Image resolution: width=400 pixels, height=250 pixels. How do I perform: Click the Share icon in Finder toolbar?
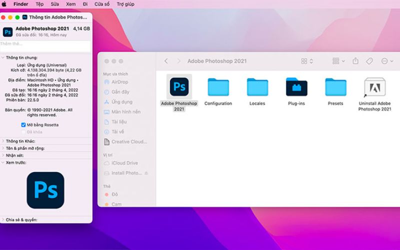pos(355,61)
